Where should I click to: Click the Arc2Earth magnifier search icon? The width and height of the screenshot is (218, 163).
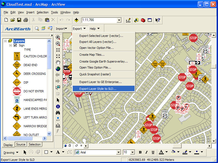37,29
